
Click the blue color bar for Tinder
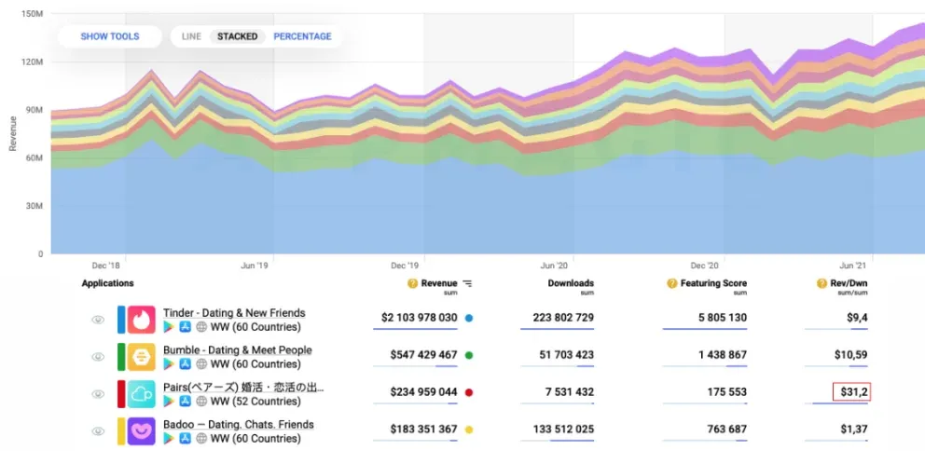point(121,320)
